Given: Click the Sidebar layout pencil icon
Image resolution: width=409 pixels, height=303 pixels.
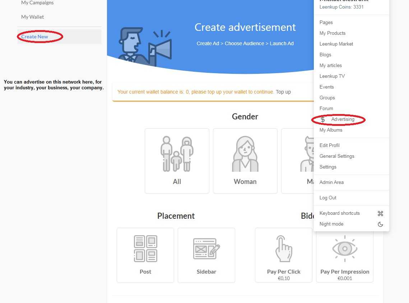Looking at the screenshot, I should click(206, 248).
